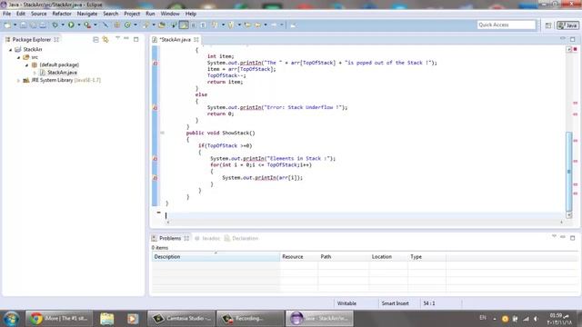Open the Search menu
The width and height of the screenshot is (582, 327).
tap(111, 14)
